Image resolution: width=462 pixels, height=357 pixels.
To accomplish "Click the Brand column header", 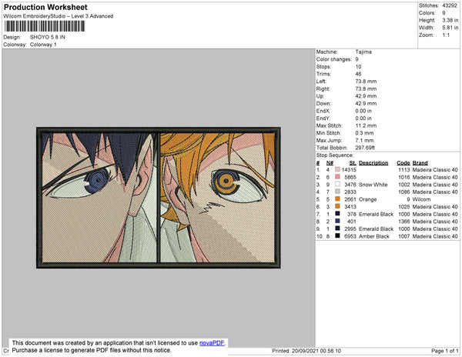I will pos(420,163).
